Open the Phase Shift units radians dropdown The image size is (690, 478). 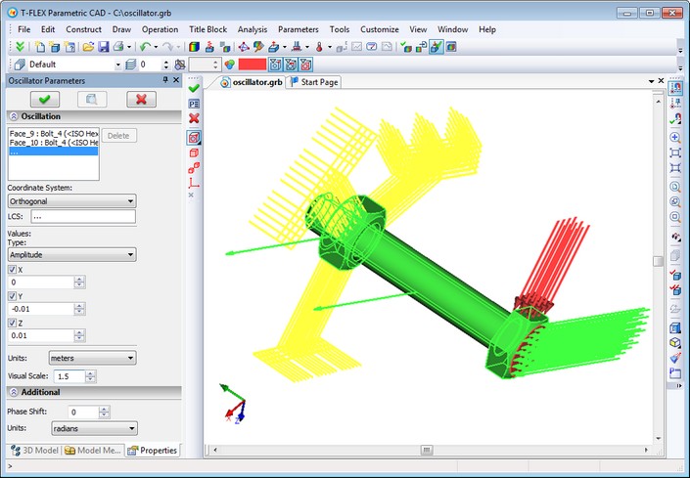coord(94,428)
